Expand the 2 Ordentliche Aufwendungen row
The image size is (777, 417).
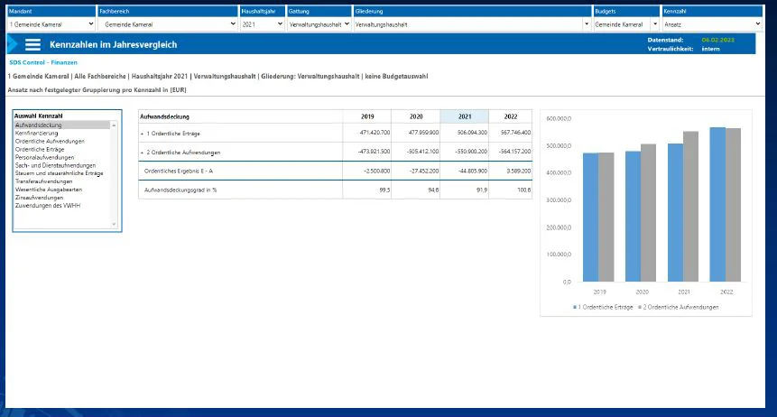coord(142,153)
